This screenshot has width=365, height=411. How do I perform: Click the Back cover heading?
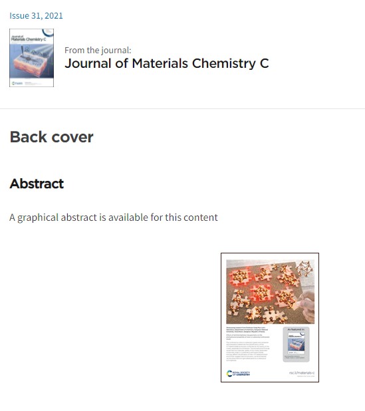click(52, 137)
